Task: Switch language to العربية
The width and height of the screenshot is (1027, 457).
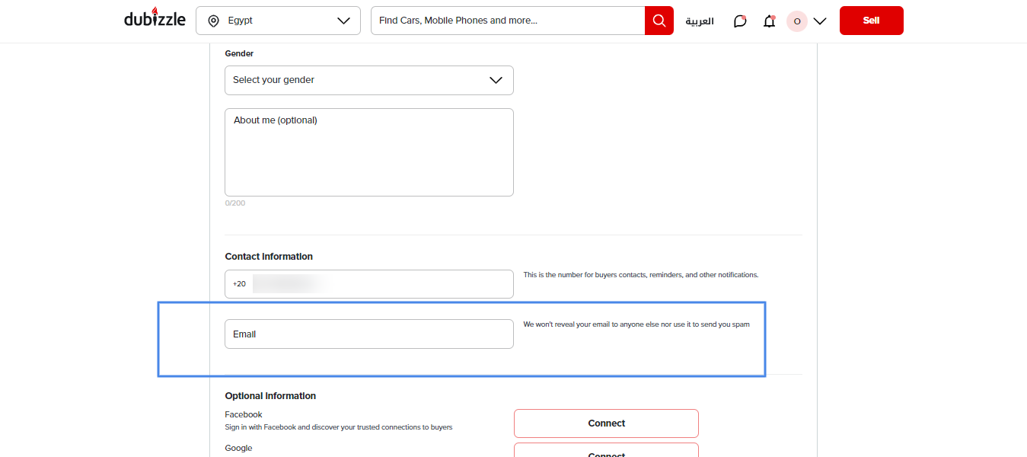Action: (700, 21)
